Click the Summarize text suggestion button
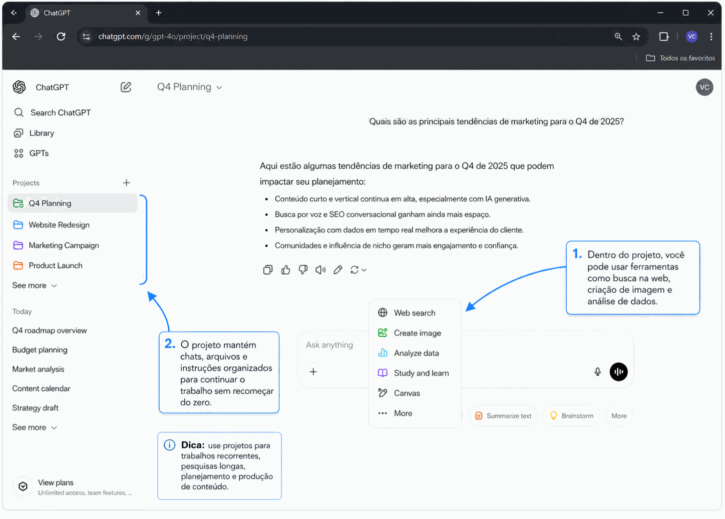725x519 pixels. coord(503,416)
